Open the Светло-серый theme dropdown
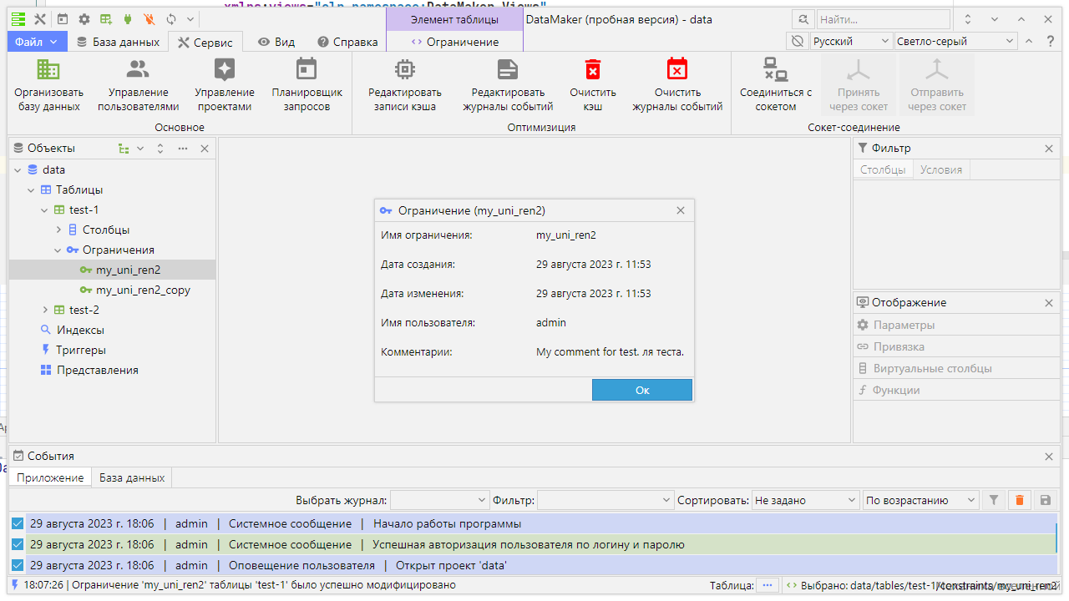The image size is (1069, 601). click(x=955, y=41)
